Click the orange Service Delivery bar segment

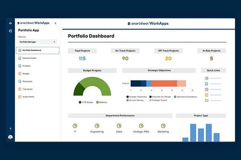point(164,83)
